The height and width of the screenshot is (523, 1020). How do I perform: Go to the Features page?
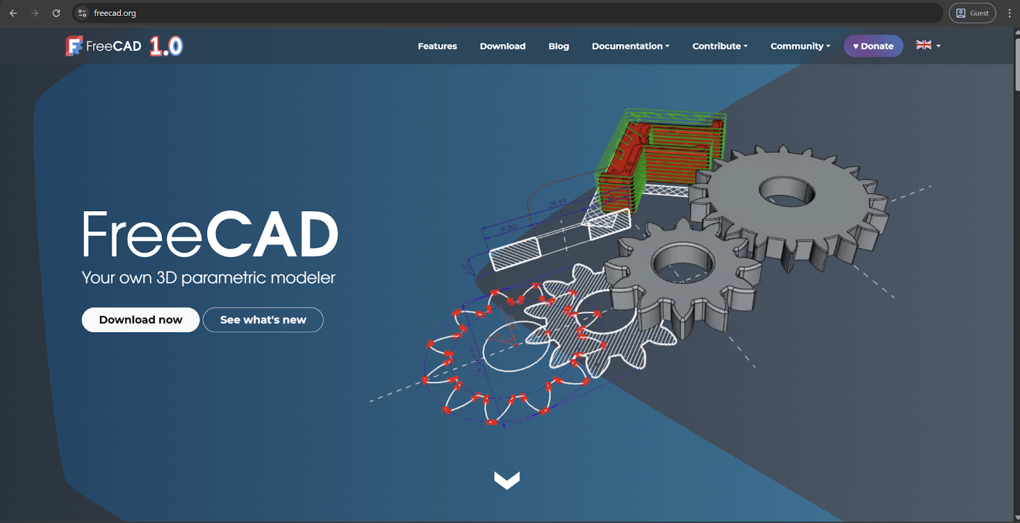click(x=437, y=46)
